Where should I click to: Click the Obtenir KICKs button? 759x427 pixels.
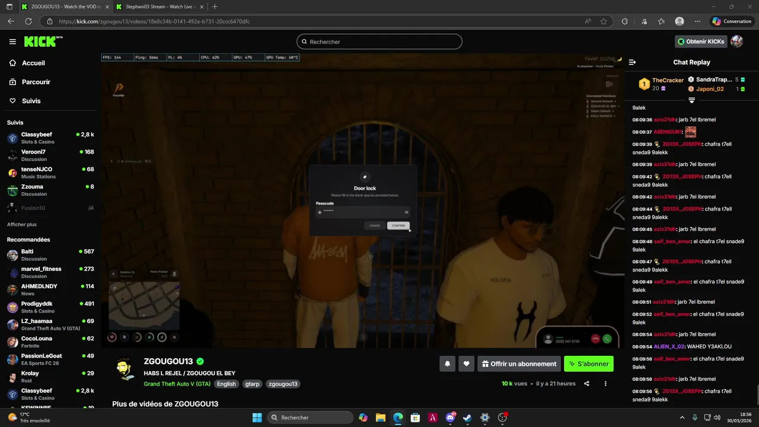701,42
